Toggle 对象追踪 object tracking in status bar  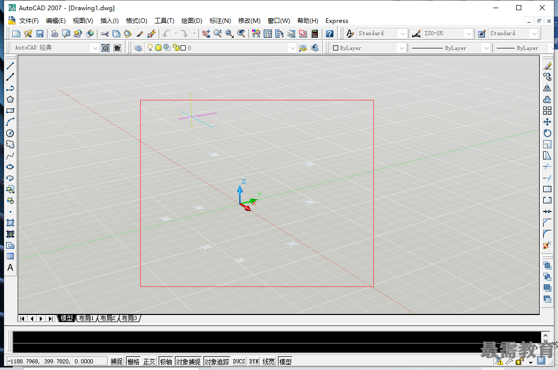point(217,361)
